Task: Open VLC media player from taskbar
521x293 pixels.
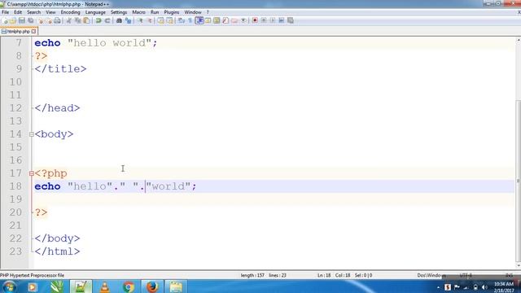Action: 105,286
